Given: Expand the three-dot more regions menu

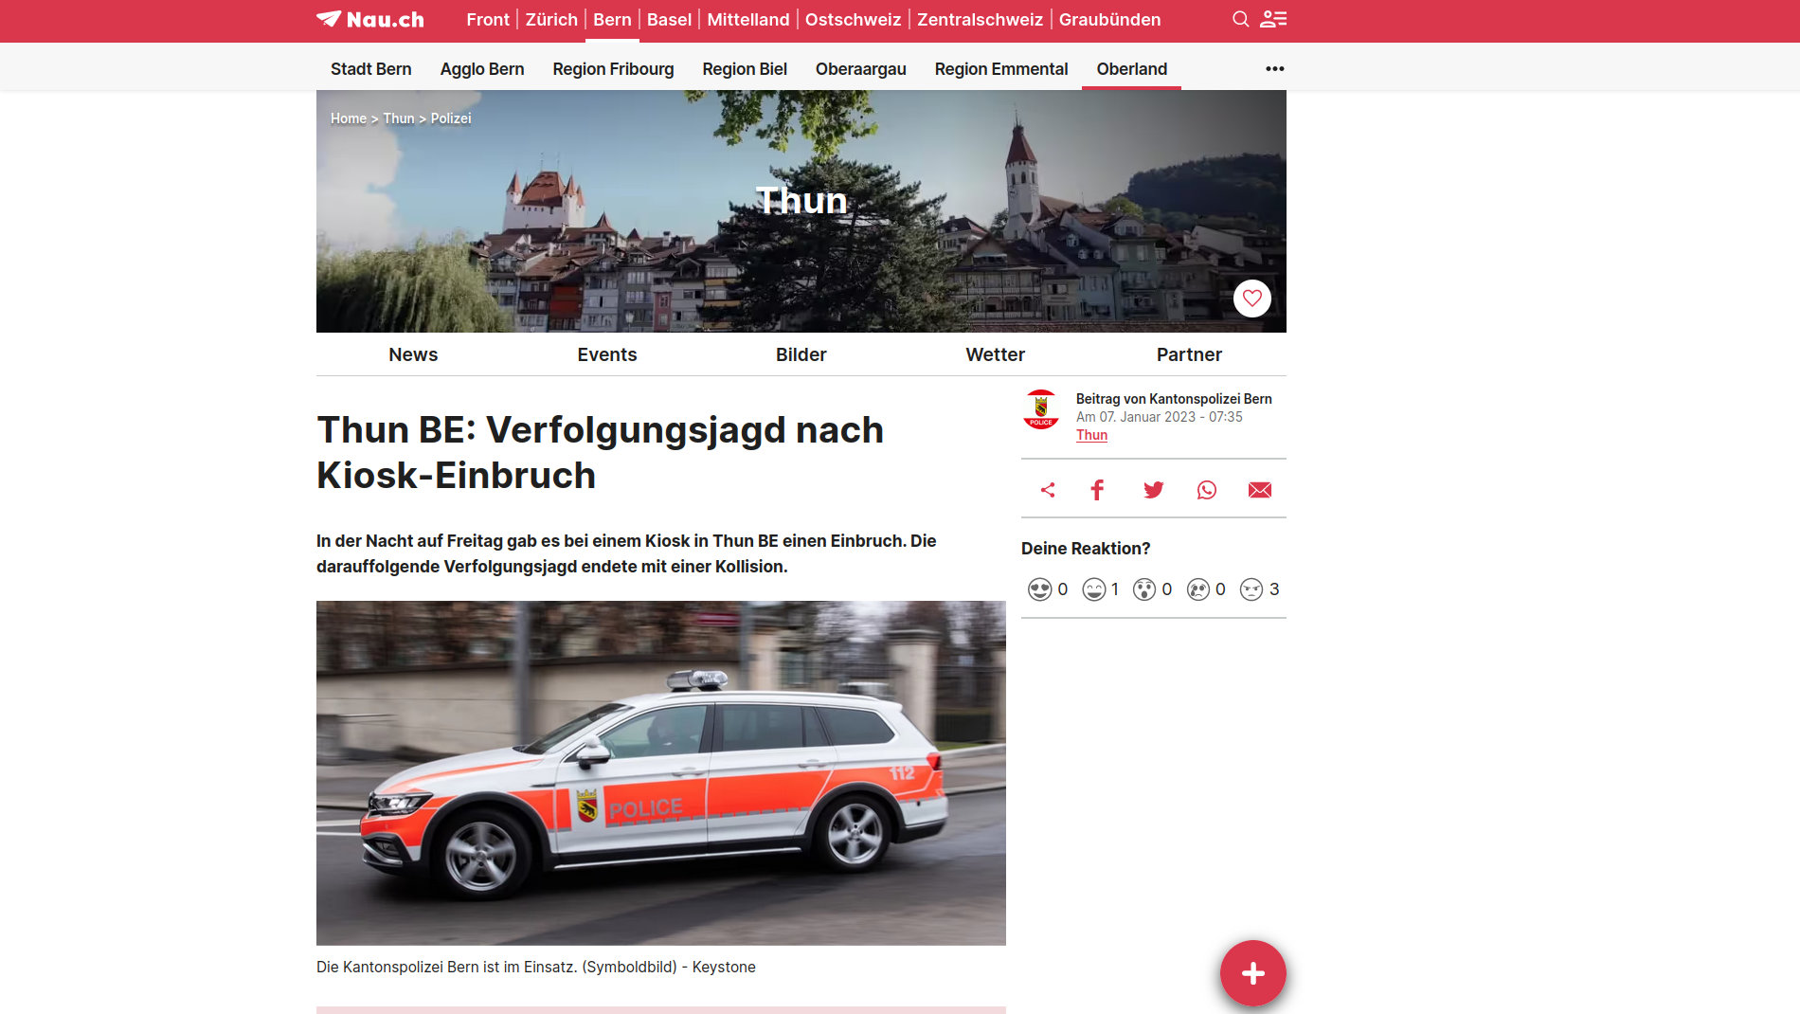Looking at the screenshot, I should click(1274, 69).
